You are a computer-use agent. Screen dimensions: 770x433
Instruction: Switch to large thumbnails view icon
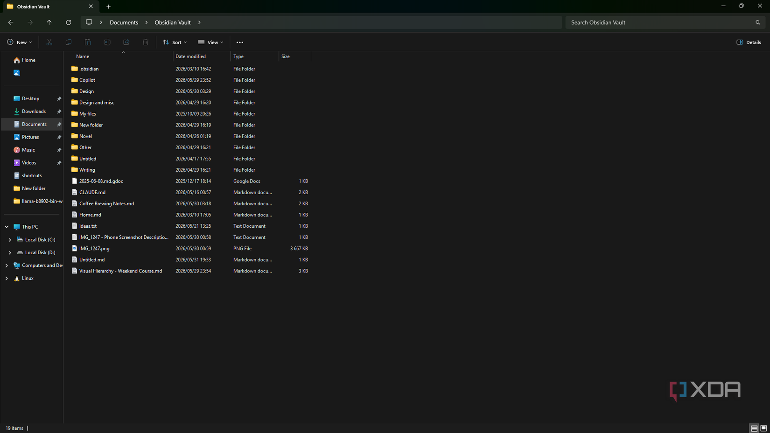tap(763, 428)
